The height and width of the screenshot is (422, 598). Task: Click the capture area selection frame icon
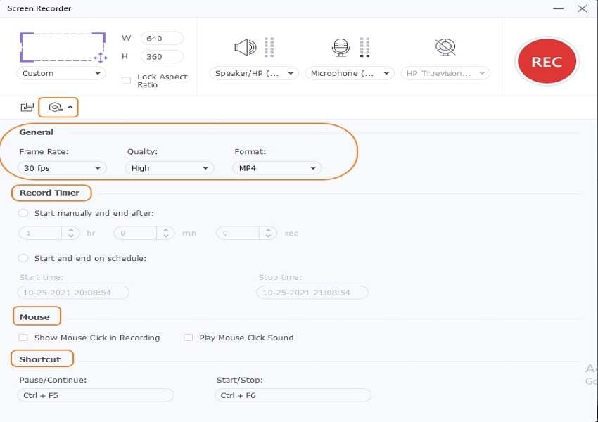click(x=63, y=47)
